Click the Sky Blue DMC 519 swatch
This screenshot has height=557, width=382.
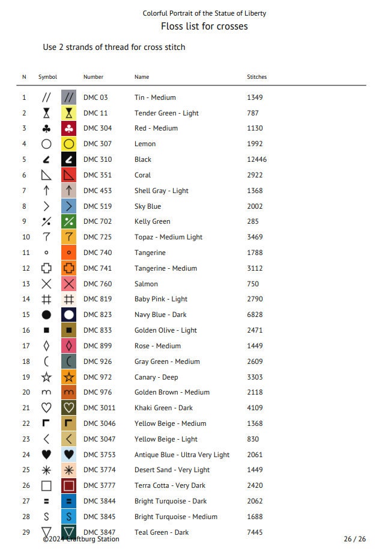[69, 206]
